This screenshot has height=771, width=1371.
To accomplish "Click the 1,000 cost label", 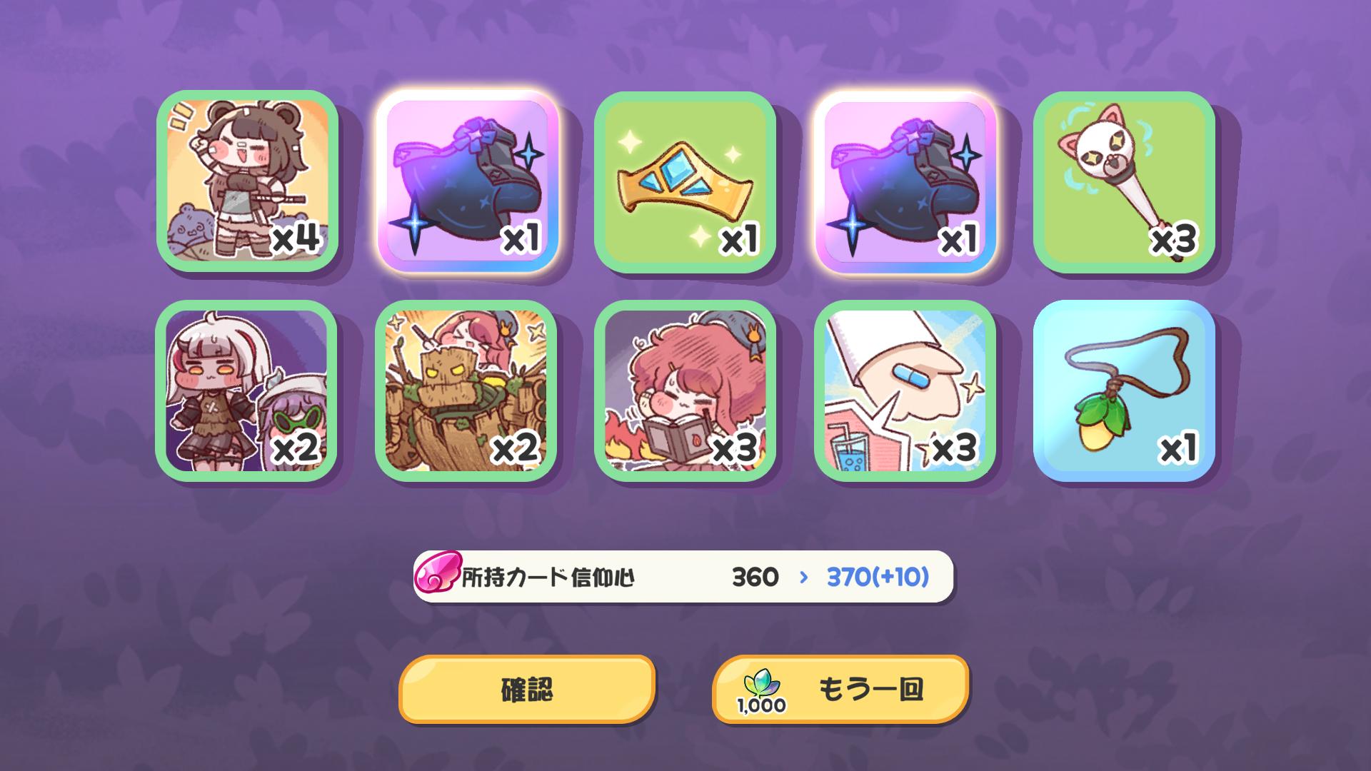I will pos(761,705).
